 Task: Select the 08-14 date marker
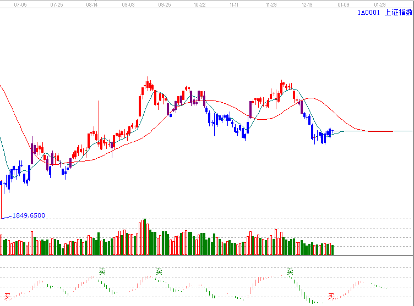pos(92,4)
